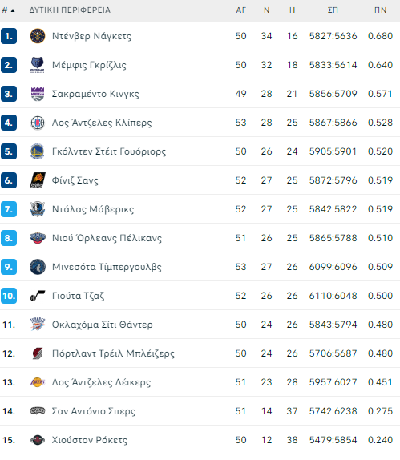Viewport: 400px width, 460px height.
Task: Click the Sacramento Kings logo
Action: pyautogui.click(x=38, y=94)
